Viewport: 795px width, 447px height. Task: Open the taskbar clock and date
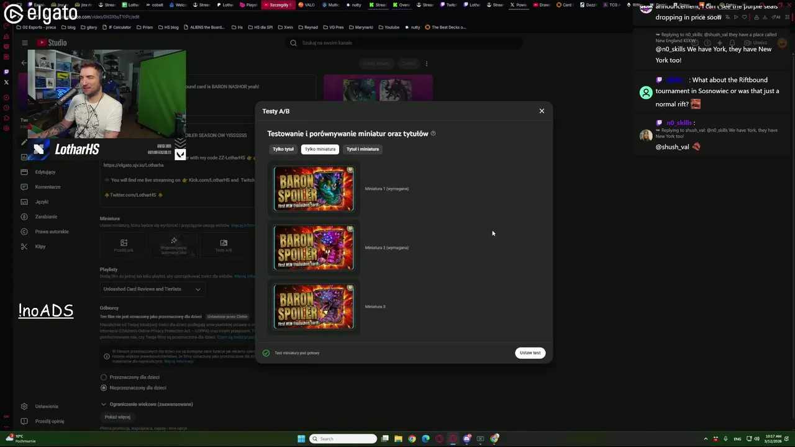773,439
